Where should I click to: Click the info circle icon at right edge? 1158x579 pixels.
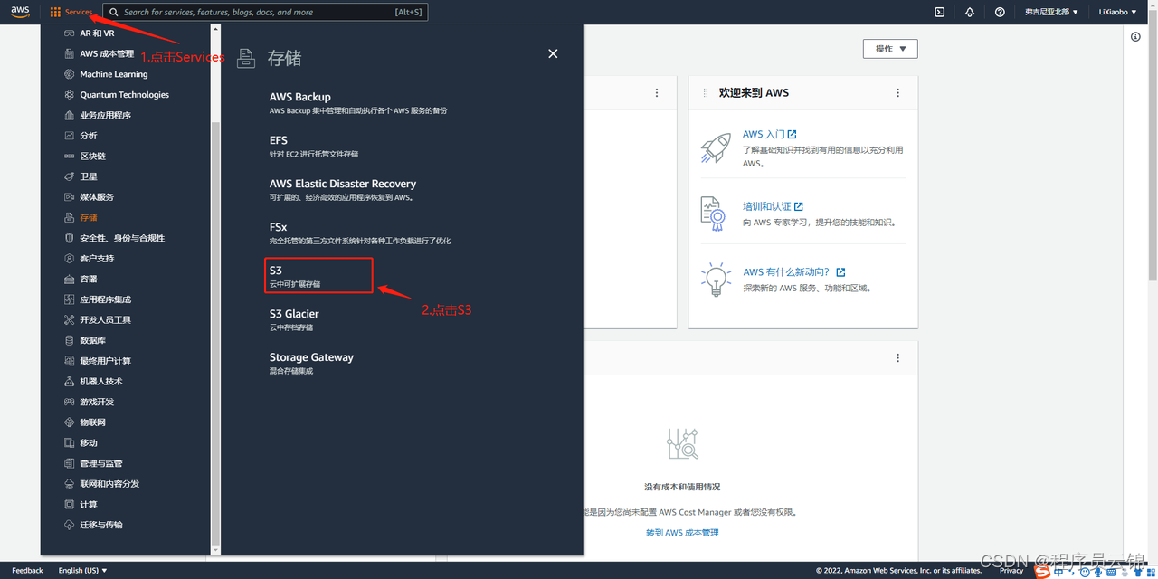(x=1136, y=37)
